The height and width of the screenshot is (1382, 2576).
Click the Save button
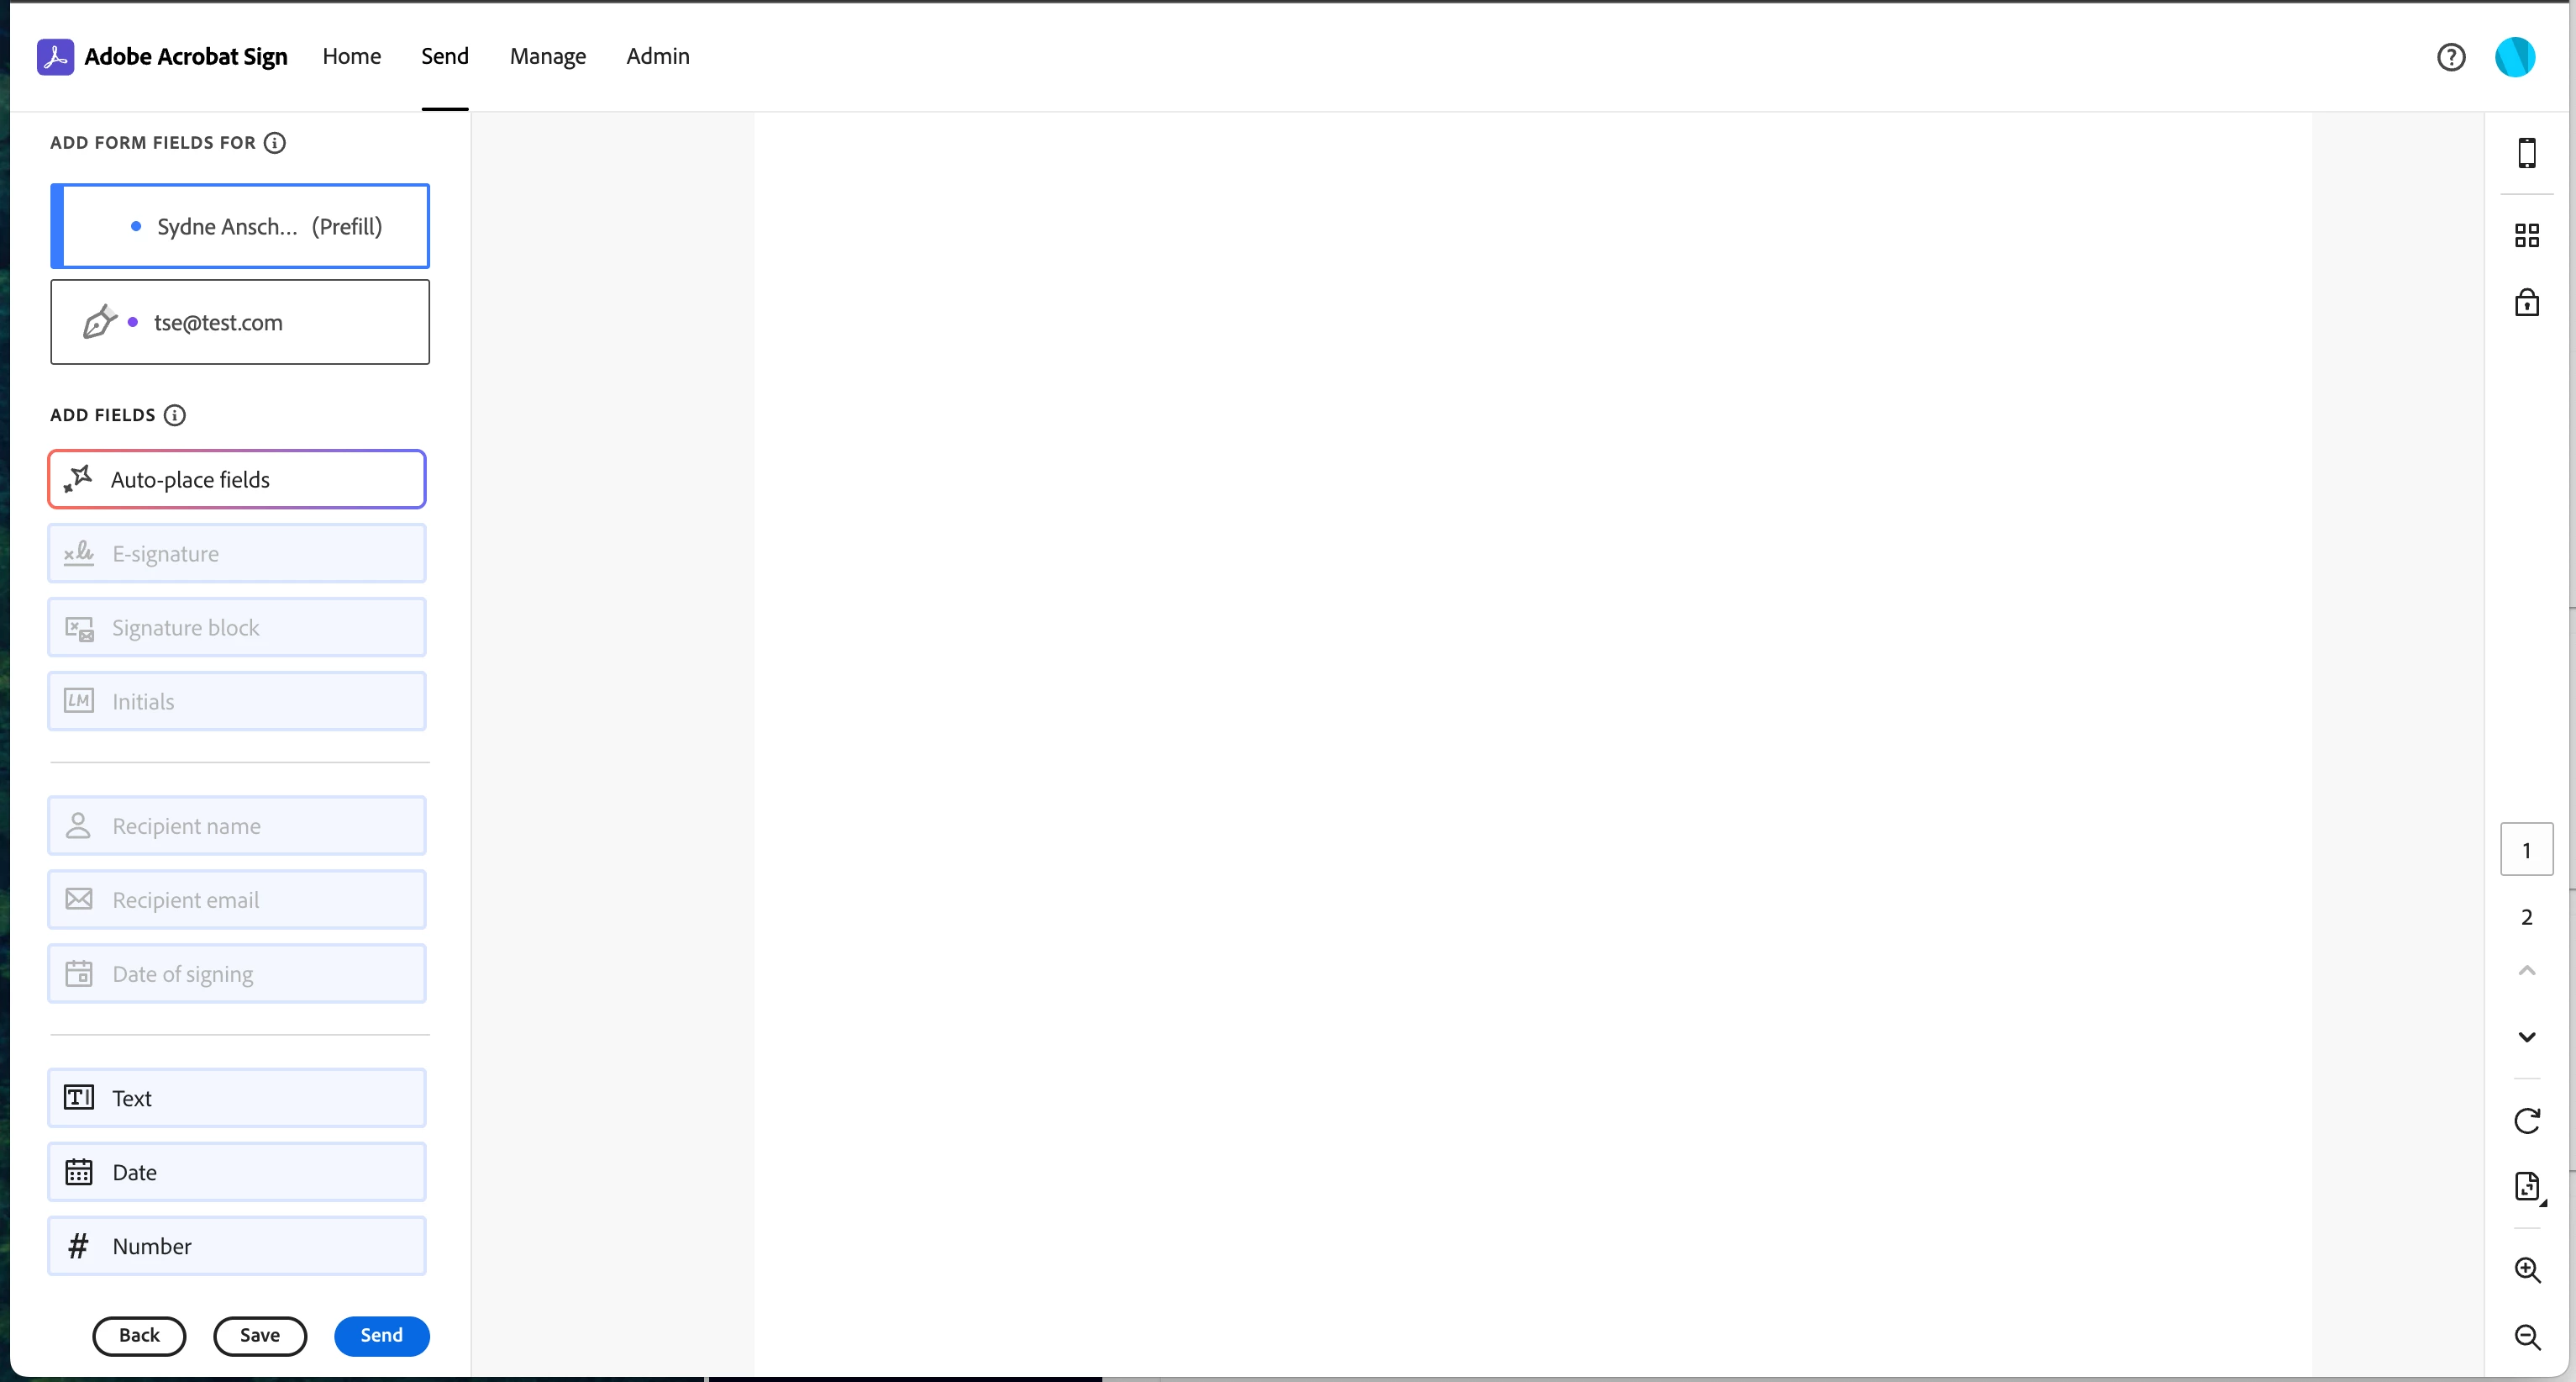pos(259,1335)
